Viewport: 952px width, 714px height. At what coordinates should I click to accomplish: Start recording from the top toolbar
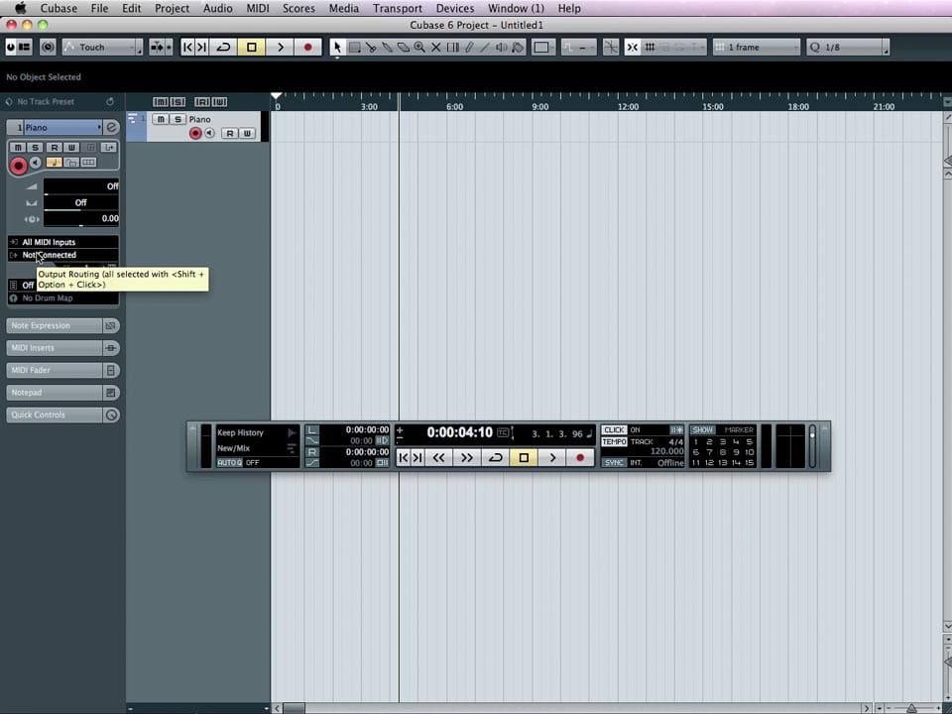tap(307, 48)
